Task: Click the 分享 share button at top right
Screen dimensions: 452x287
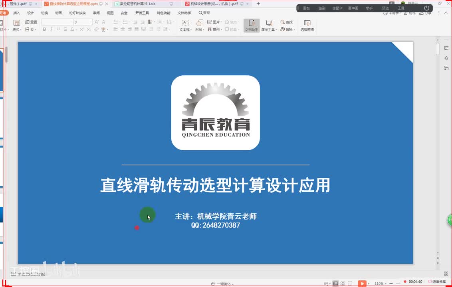Action: tap(426, 13)
